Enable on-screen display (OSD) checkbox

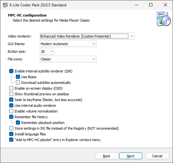coord(11,88)
